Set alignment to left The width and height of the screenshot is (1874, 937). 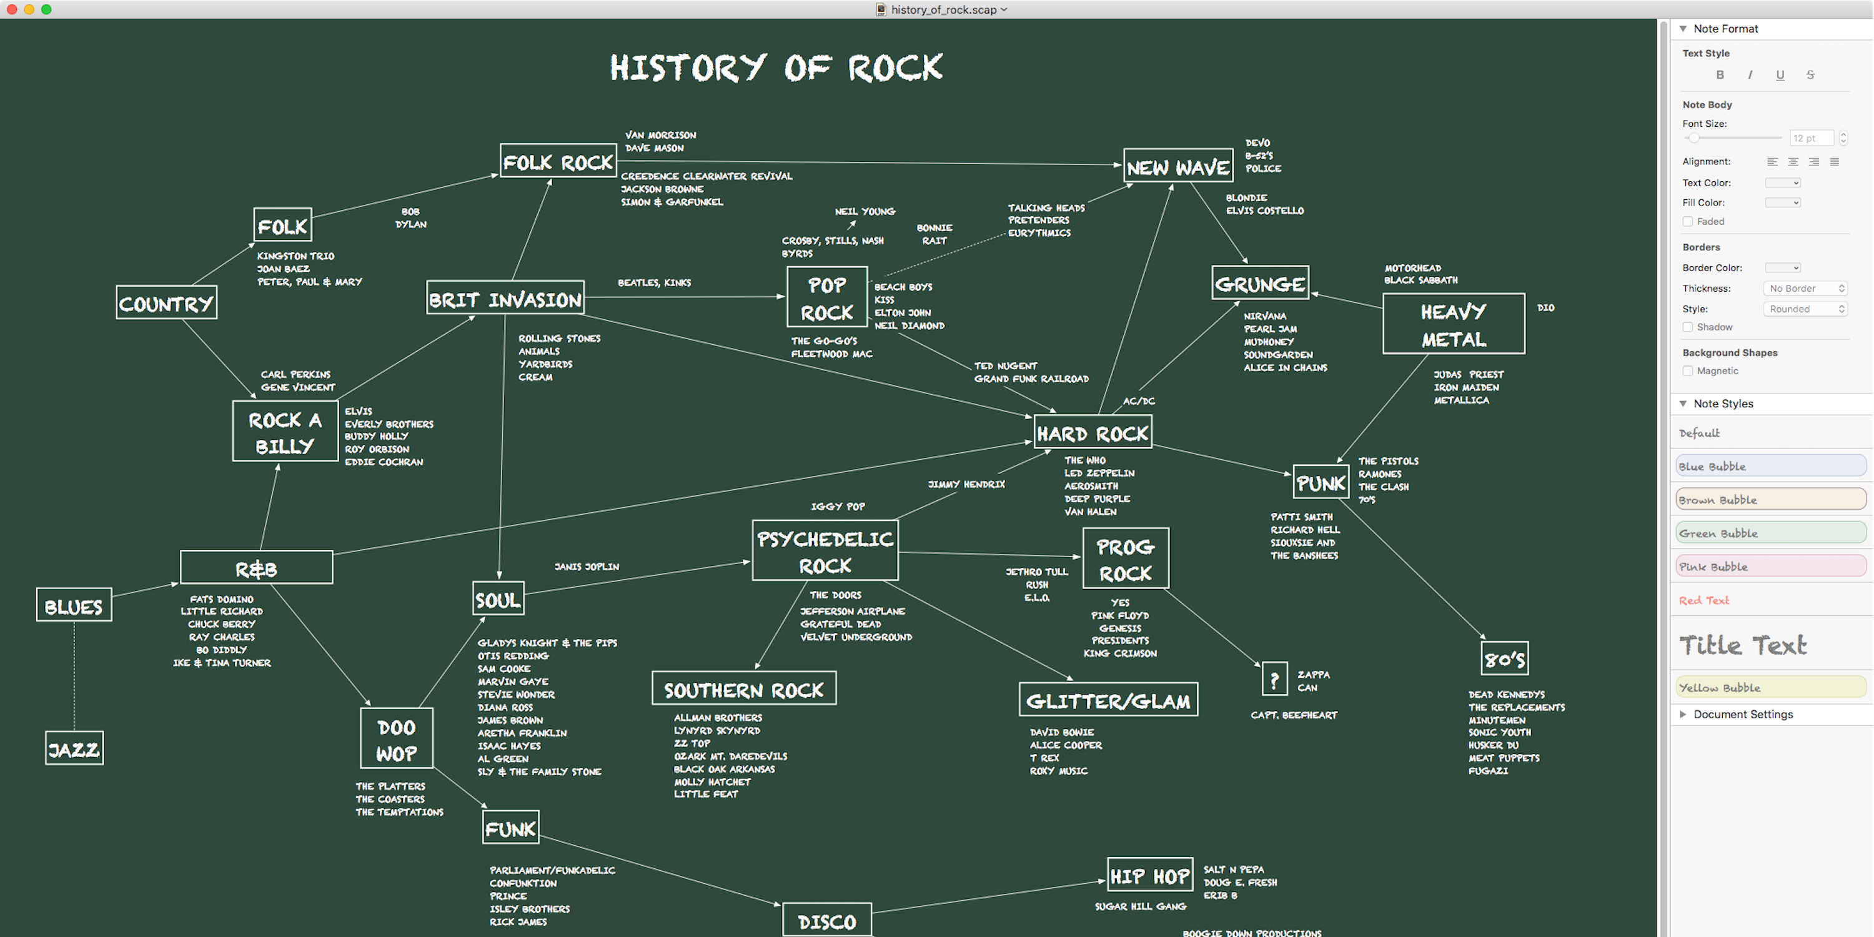[1772, 162]
